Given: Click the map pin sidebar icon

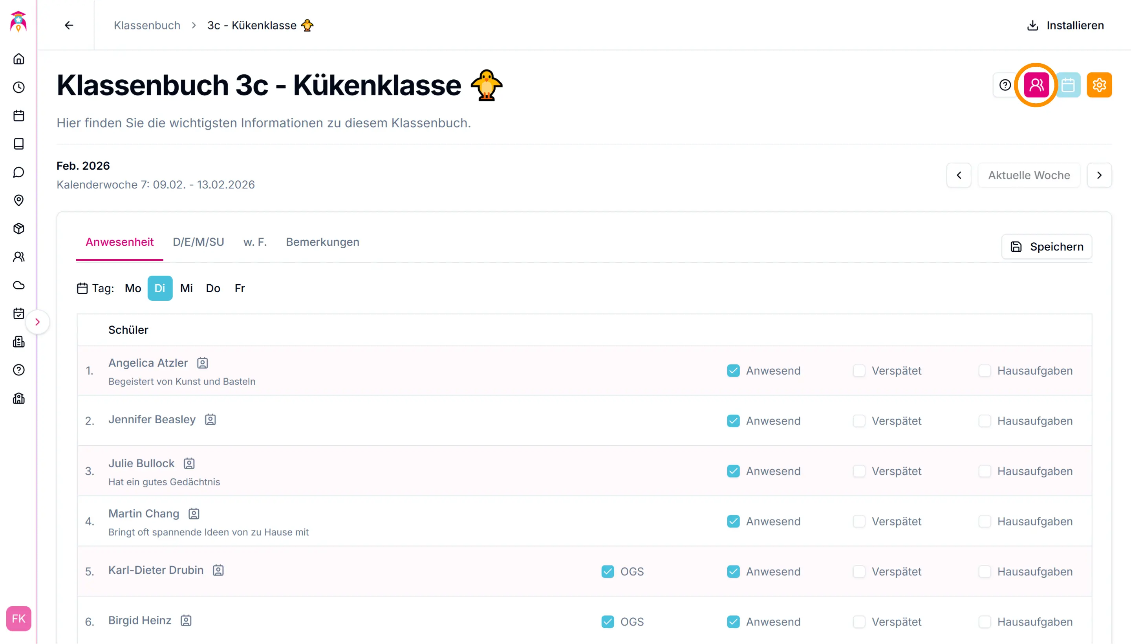Looking at the screenshot, I should [18, 200].
